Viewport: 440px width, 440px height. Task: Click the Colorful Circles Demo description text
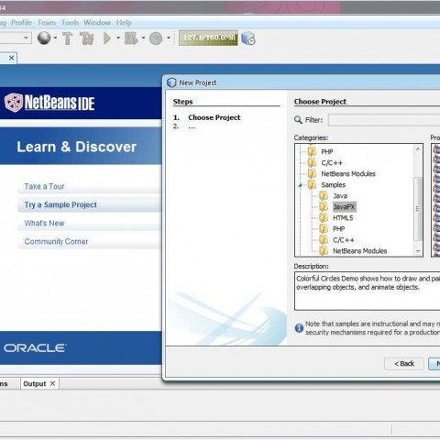tap(368, 282)
